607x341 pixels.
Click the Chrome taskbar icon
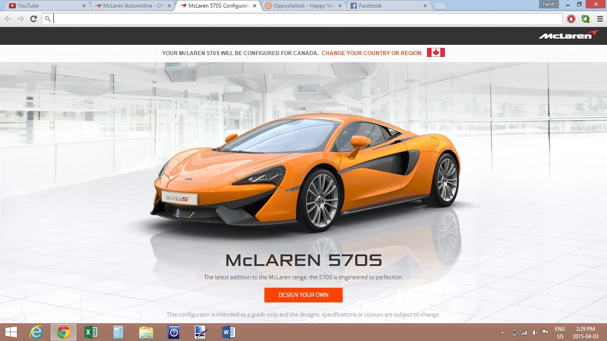[64, 332]
